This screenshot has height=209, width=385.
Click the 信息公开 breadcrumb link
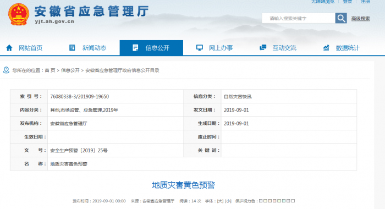tap(70, 70)
